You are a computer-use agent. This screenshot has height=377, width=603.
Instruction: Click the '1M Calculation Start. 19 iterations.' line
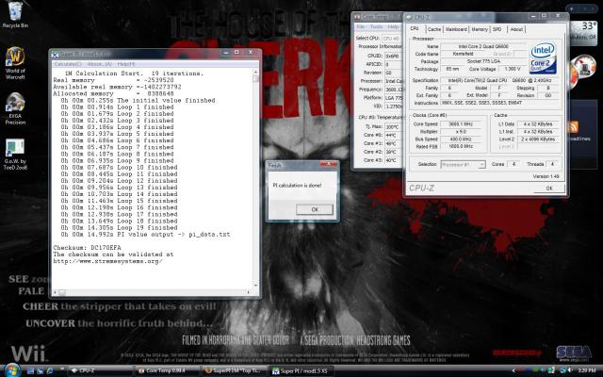[134, 74]
